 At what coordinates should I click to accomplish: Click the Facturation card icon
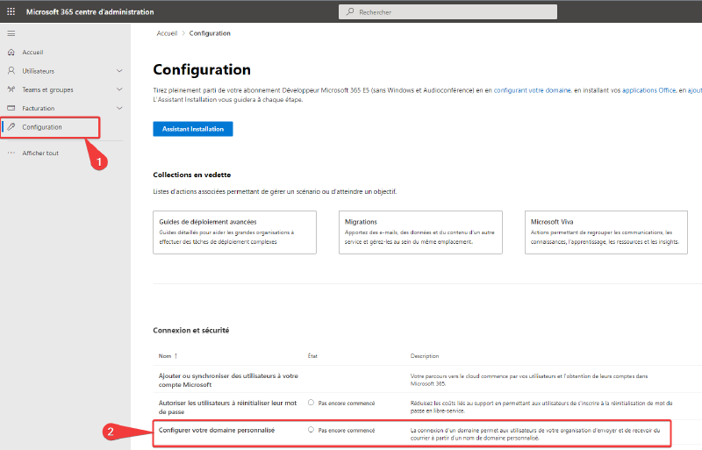tap(11, 108)
